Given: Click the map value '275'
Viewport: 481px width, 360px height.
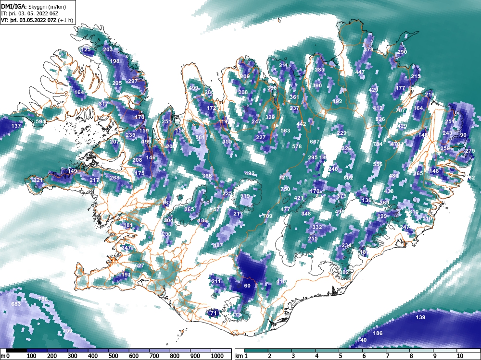Looking at the screenshot, I should coord(470,151).
